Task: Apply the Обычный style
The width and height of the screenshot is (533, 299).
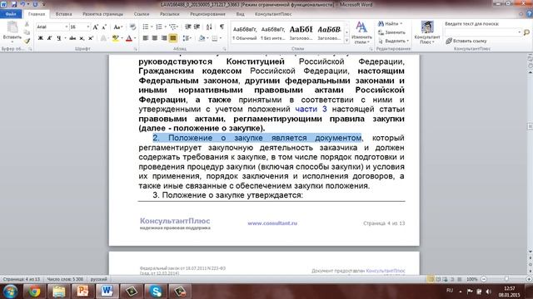Action: (245, 33)
